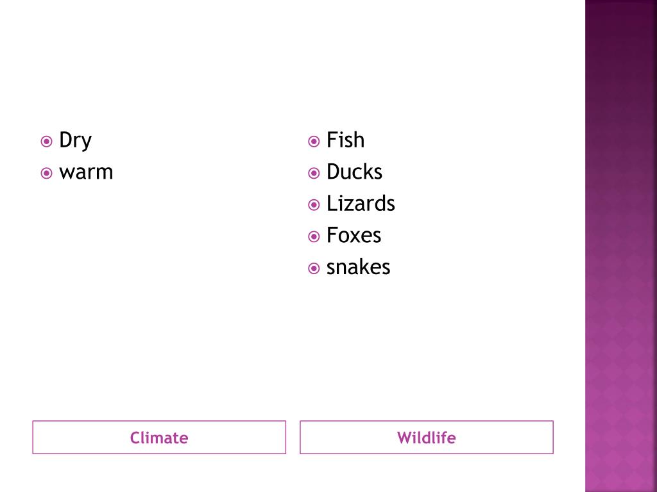The height and width of the screenshot is (492, 657).
Task: Click the bullet icon beside Fish
Action: tap(314, 142)
